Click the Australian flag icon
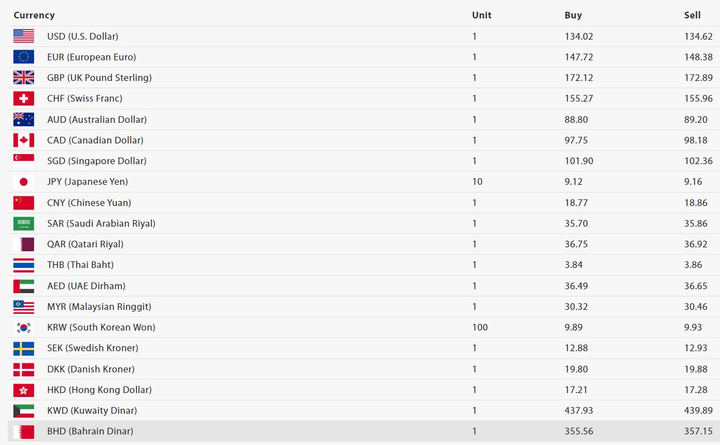Image resolution: width=720 pixels, height=445 pixels. click(23, 119)
